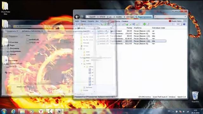Viewport: 203px width, 114px height.
Task: Sort by the Атрибуты column header
Action: [138, 28]
